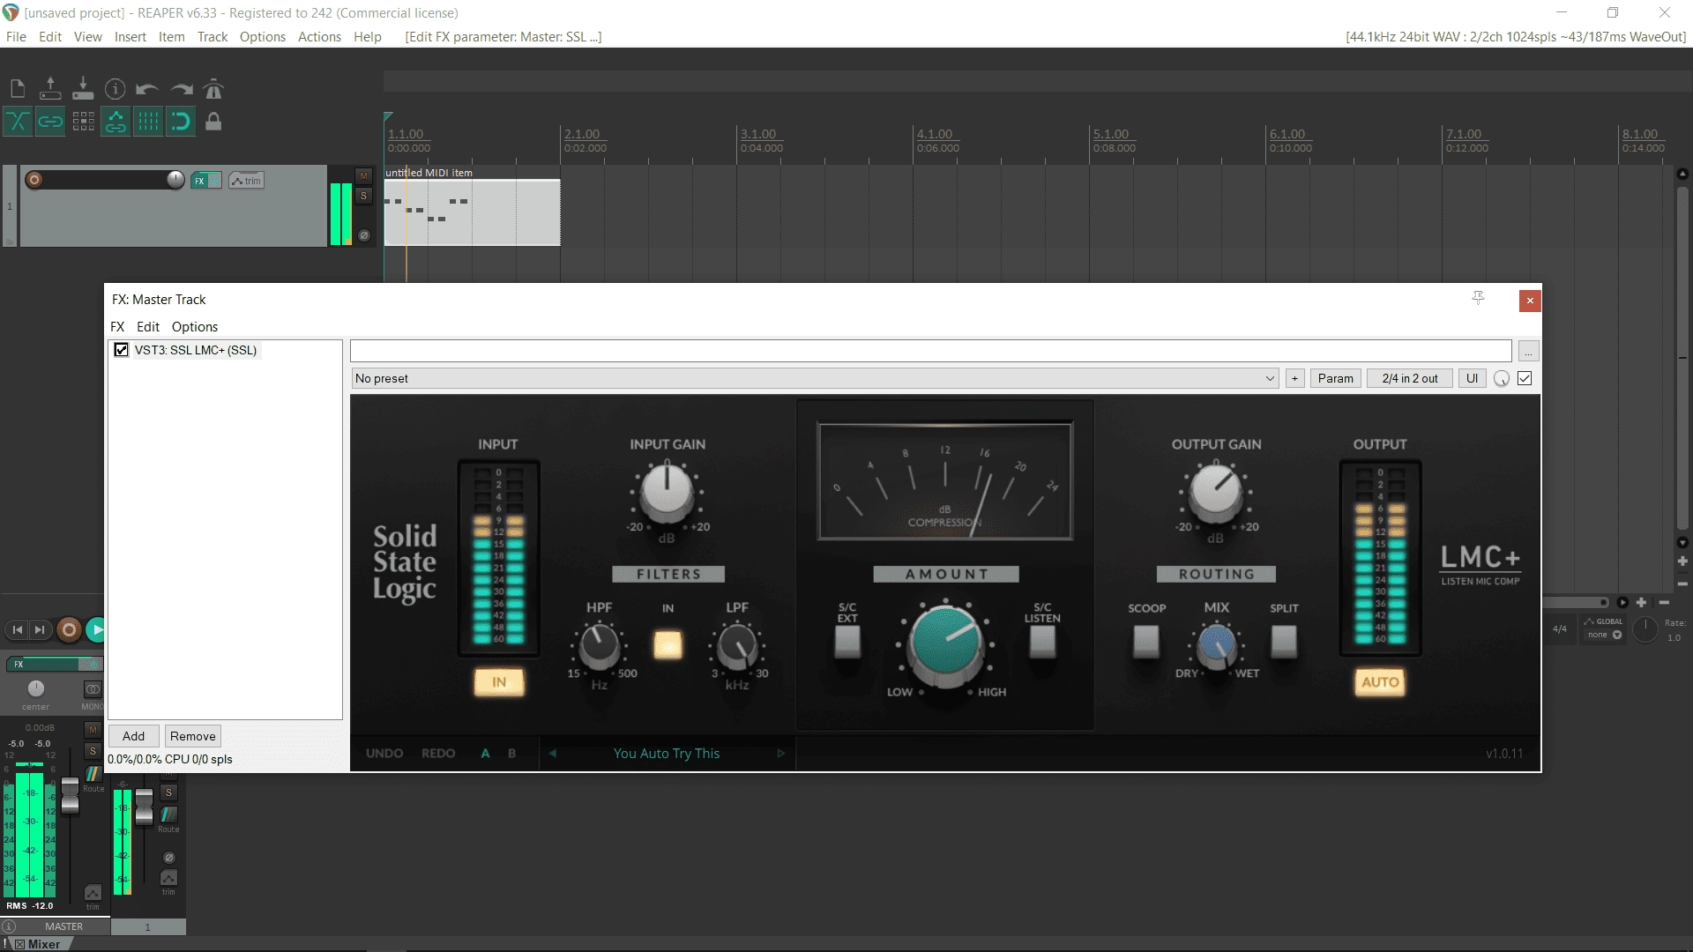The width and height of the screenshot is (1693, 952).
Task: Toggle the S/C EXT switch
Action: point(847,642)
